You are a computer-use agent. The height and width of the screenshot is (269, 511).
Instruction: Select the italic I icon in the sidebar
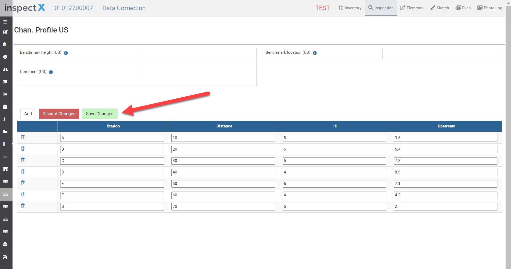(x=5, y=119)
